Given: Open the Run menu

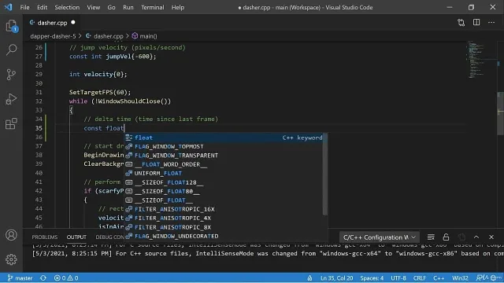Looking at the screenshot, I should click(x=128, y=7).
